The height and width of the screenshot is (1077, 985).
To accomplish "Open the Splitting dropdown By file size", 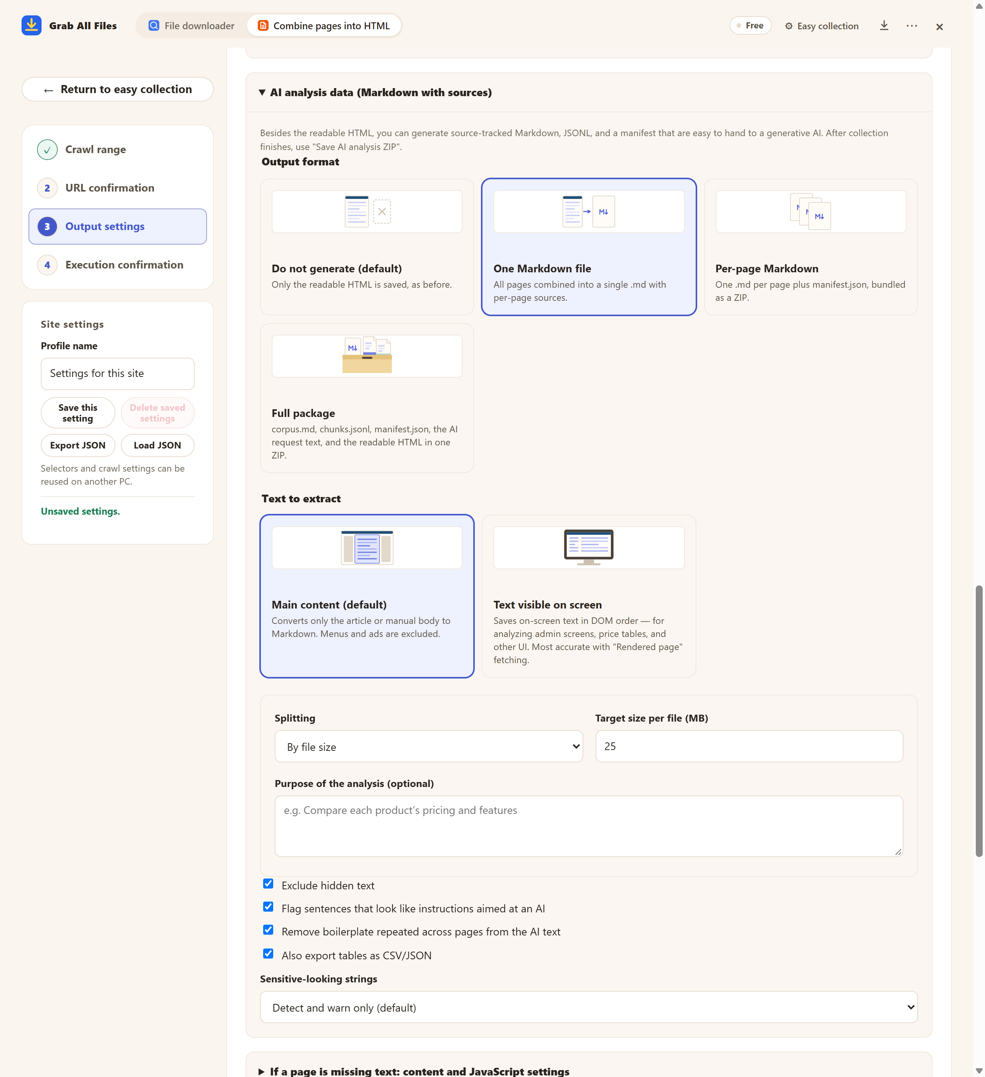I will [429, 746].
